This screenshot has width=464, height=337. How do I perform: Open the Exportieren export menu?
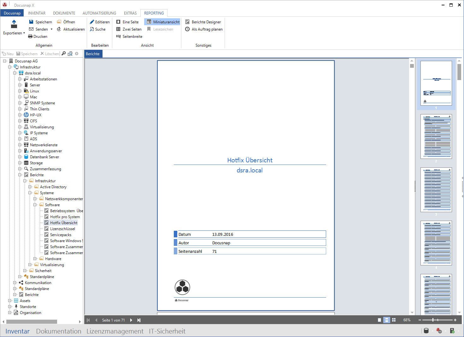(14, 27)
